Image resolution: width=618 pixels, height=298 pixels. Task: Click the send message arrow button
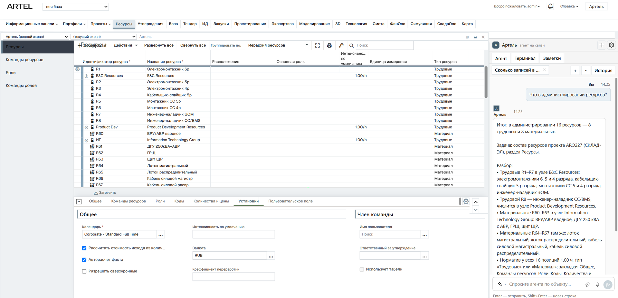pos(608,284)
